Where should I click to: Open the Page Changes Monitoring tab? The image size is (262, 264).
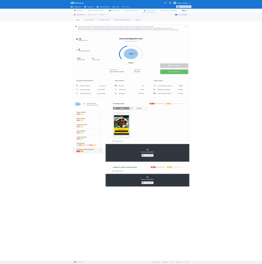[x=122, y=20]
